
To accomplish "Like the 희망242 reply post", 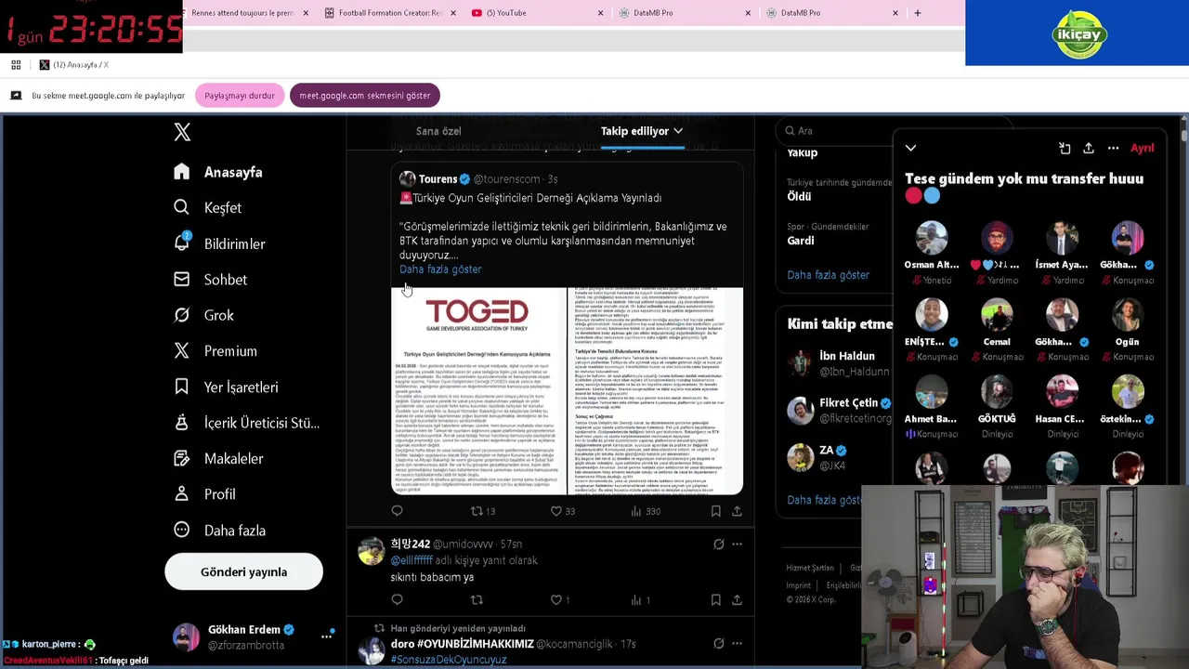I will [x=560, y=599].
